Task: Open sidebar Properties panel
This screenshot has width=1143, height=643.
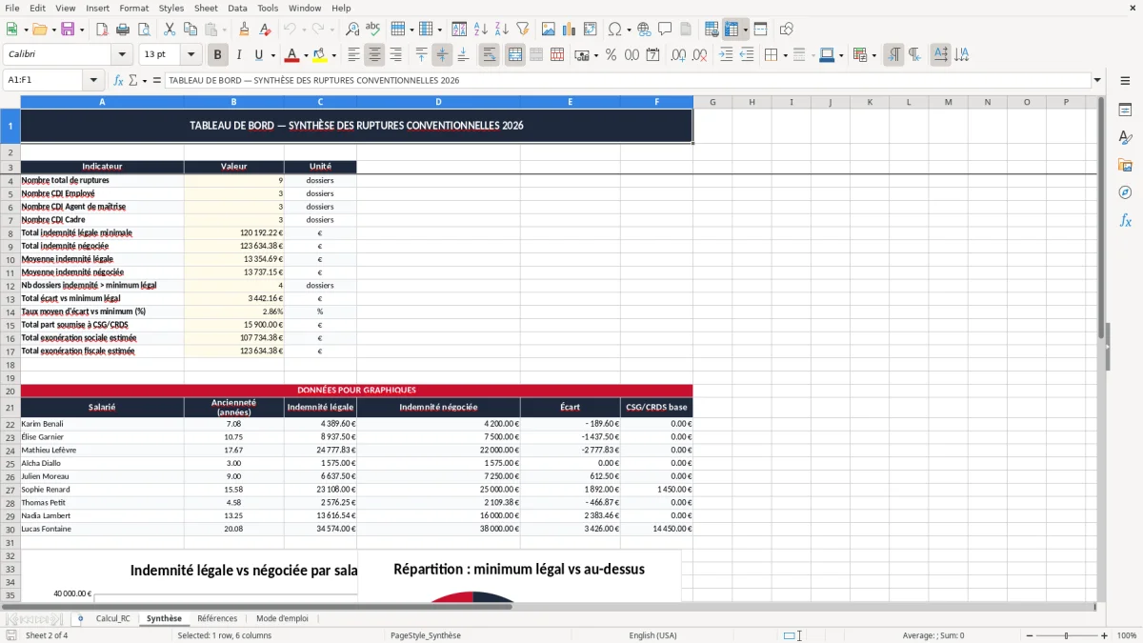Action: tap(1125, 110)
